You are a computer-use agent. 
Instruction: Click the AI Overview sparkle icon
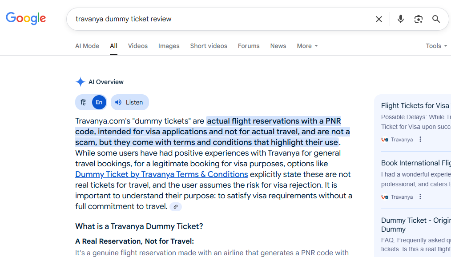click(80, 82)
